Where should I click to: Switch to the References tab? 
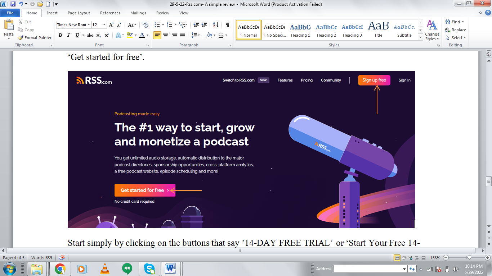tap(110, 13)
